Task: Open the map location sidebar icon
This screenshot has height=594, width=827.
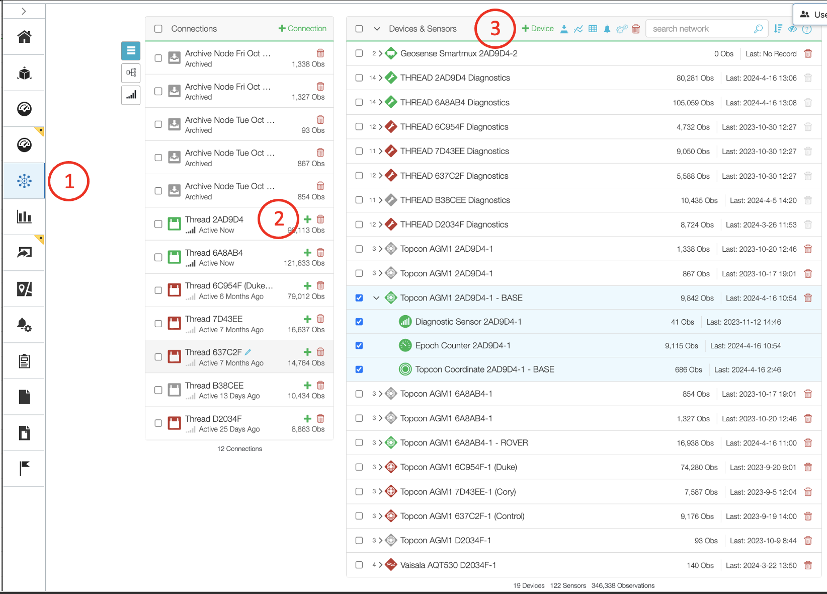Action: 24,289
